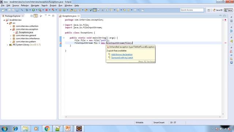The width and height of the screenshot is (234, 132).
Task: Switch to the Java EE perspective
Action: [218, 10]
